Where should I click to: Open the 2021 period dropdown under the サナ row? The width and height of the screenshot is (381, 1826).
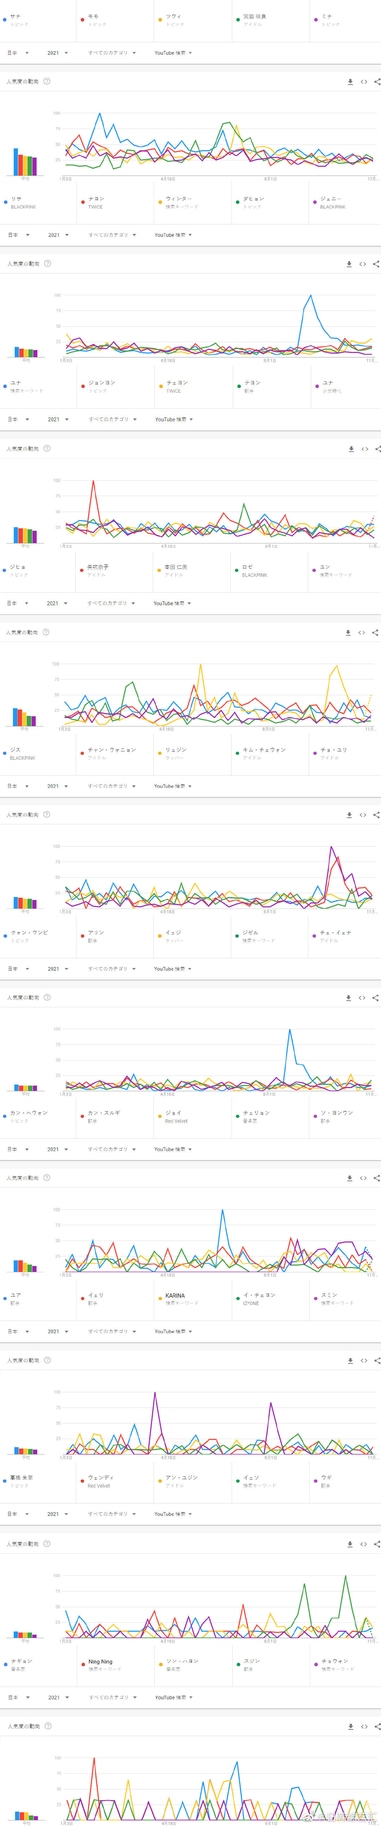(58, 53)
